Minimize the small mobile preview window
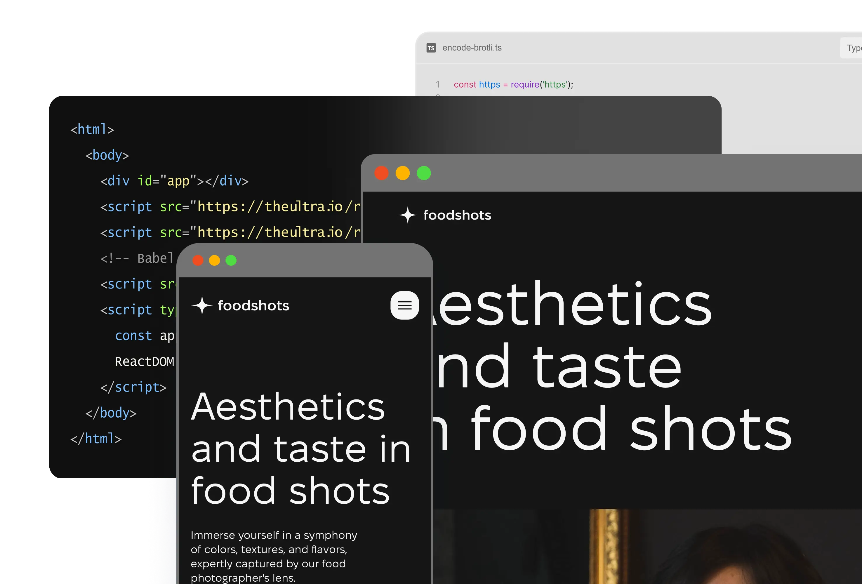The image size is (862, 584). [214, 260]
